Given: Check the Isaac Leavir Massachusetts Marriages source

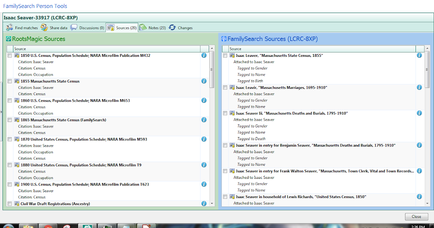Looking at the screenshot, I should [225, 87].
